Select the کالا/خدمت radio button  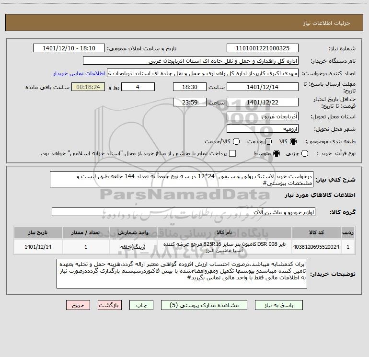(236, 141)
